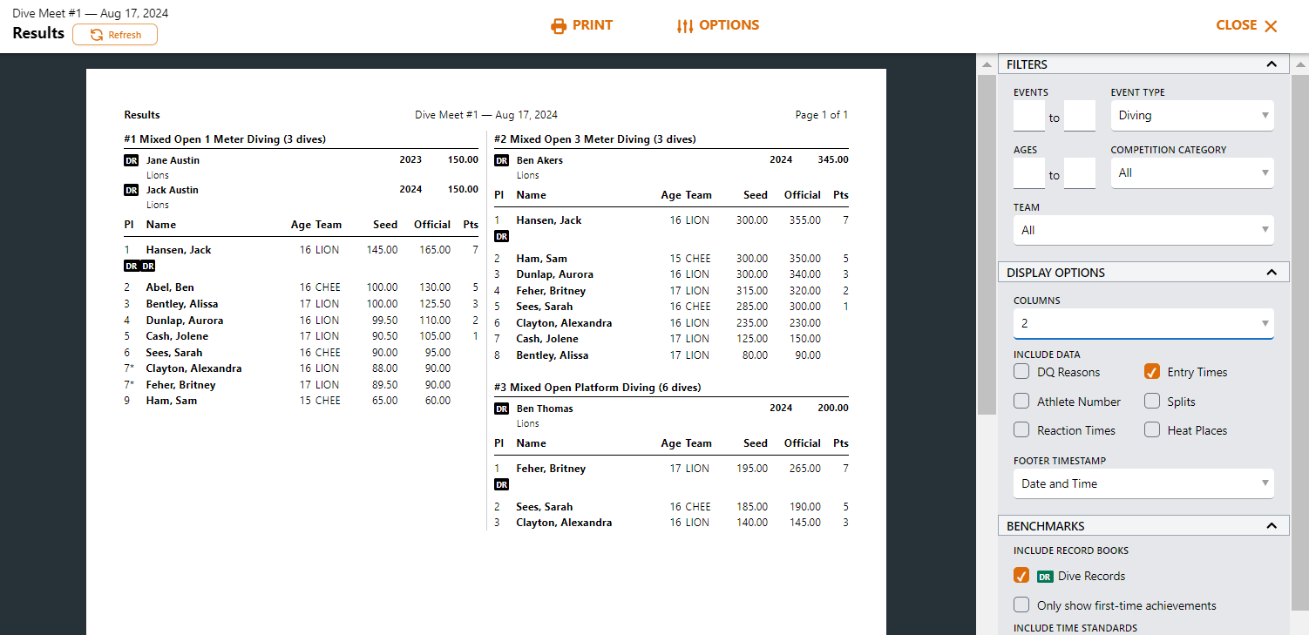Check Only show first-time achievements
Viewport: 1309px width, 635px height.
pos(1021,605)
